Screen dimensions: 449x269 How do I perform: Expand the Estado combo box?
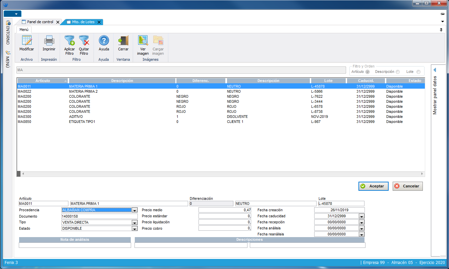click(134, 229)
